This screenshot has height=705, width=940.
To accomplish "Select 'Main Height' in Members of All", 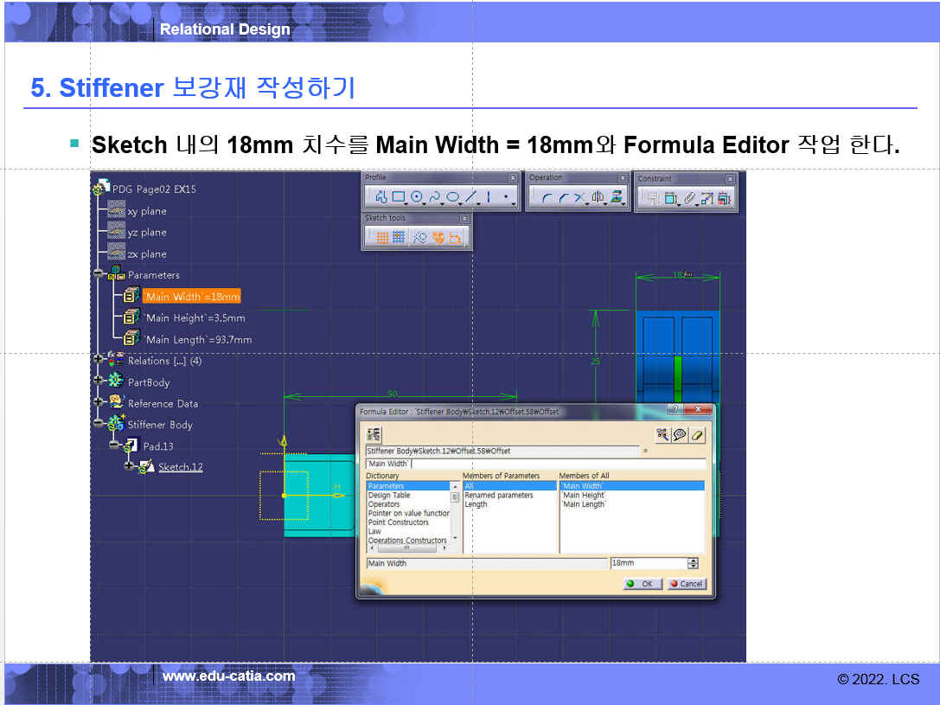I will [x=584, y=496].
